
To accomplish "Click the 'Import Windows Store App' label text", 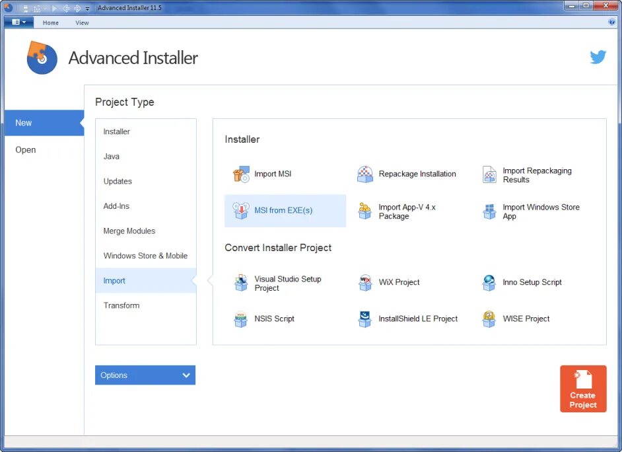I will pos(541,211).
